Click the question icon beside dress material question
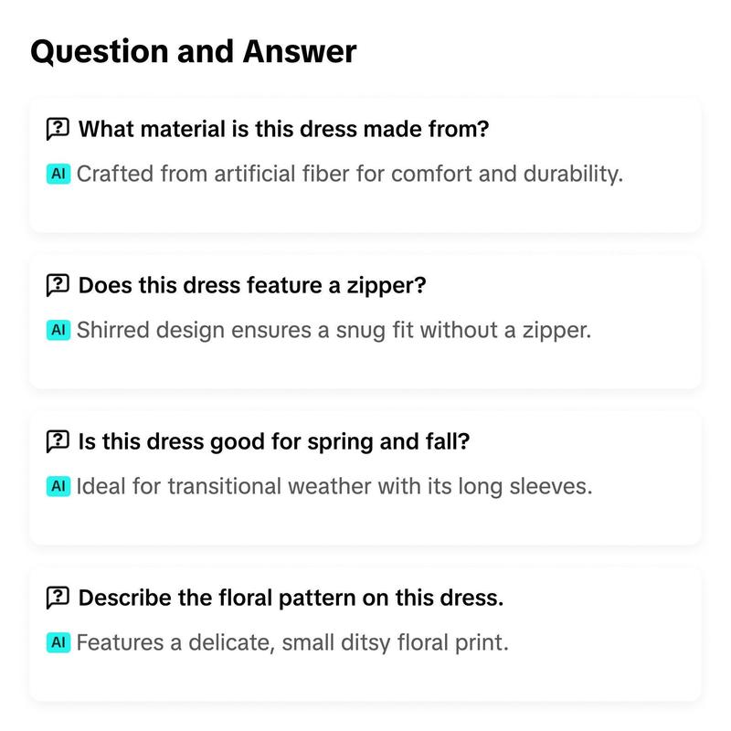This screenshot has height=731, width=731. tap(58, 129)
